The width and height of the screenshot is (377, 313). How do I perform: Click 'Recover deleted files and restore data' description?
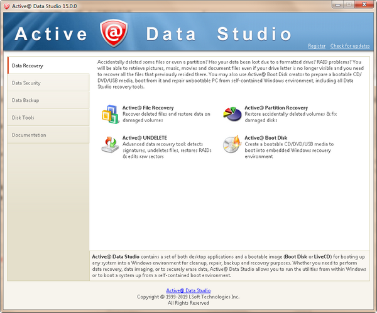coord(167,117)
